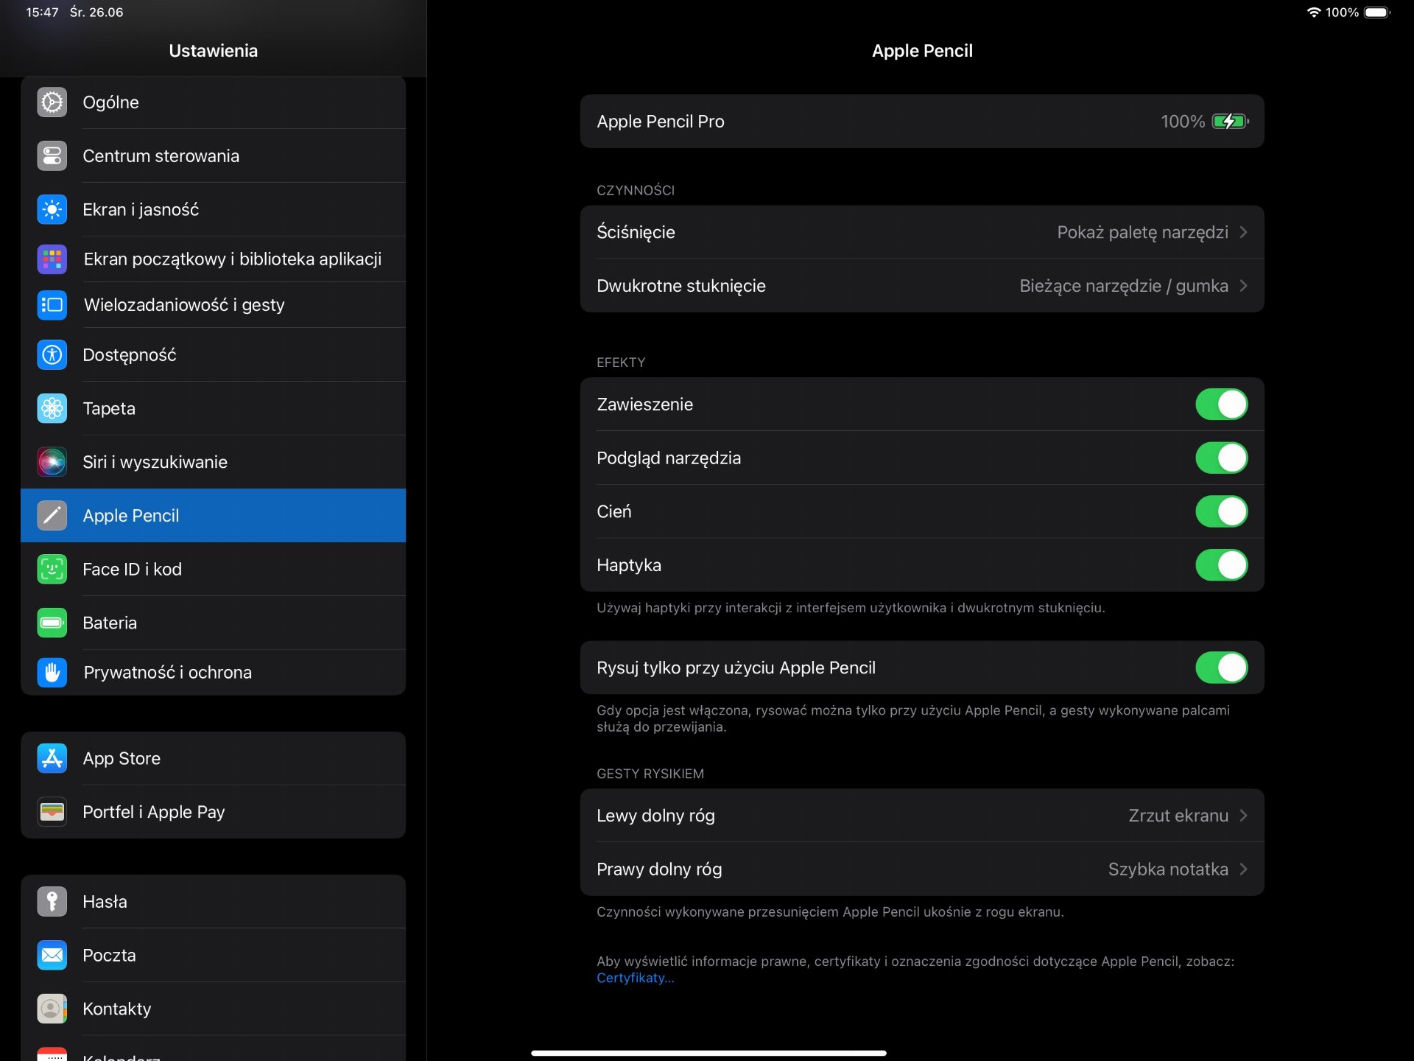Open Centrum sterowania settings

[213, 156]
